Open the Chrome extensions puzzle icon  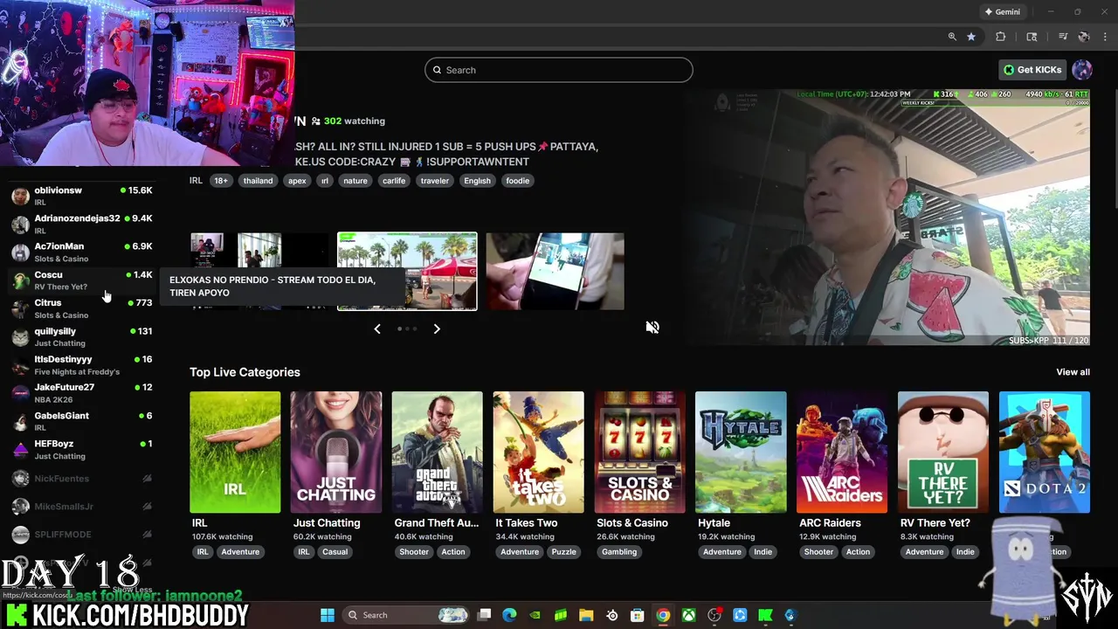tap(1001, 37)
